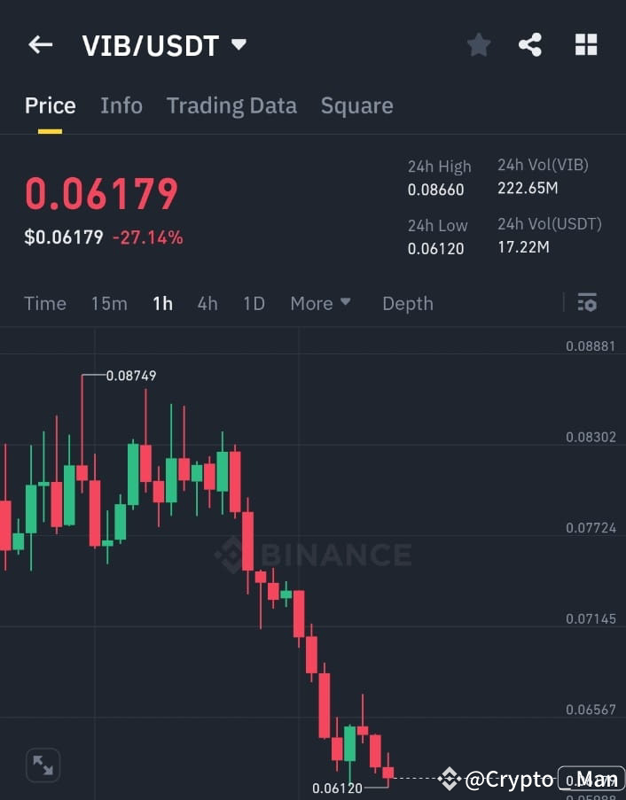
Task: Show the Depth view
Action: pyautogui.click(x=408, y=303)
